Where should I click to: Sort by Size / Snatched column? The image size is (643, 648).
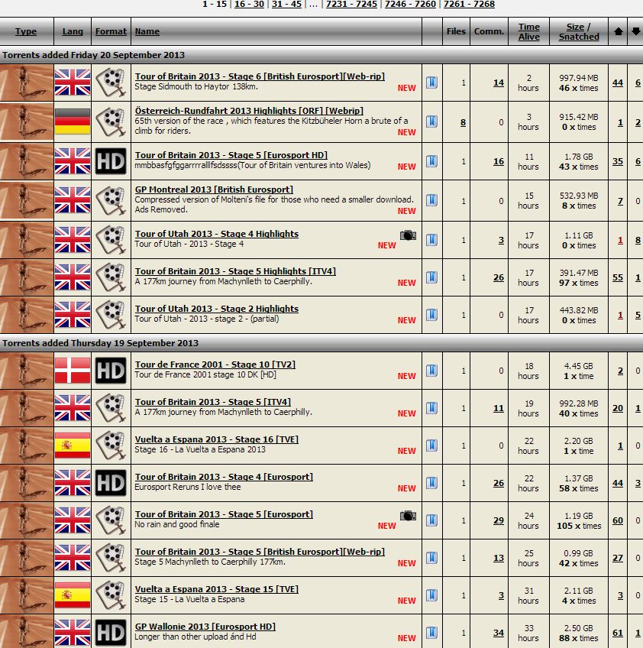tap(579, 31)
